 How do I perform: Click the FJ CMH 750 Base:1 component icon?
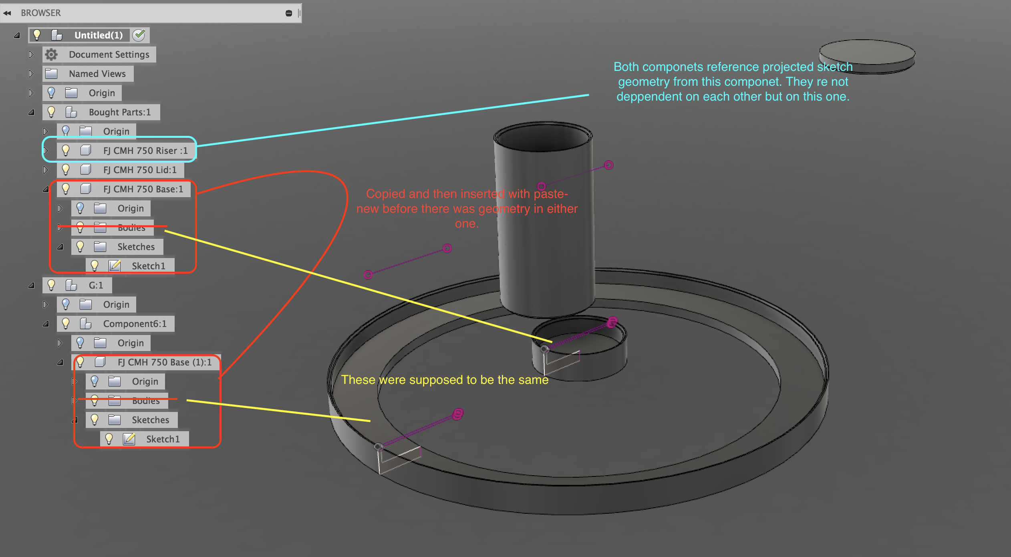click(86, 189)
